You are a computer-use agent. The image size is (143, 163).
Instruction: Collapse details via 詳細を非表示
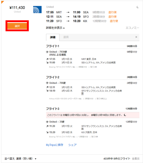pyautogui.click(x=55, y=28)
